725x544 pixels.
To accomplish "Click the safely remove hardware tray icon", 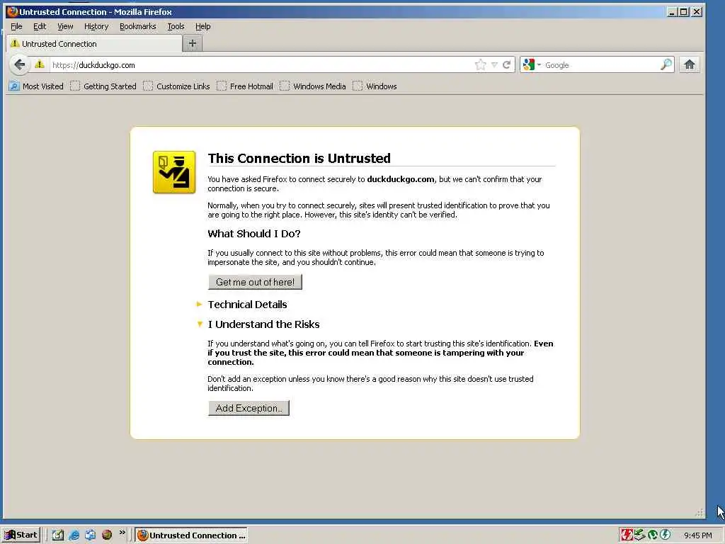I will point(639,535).
